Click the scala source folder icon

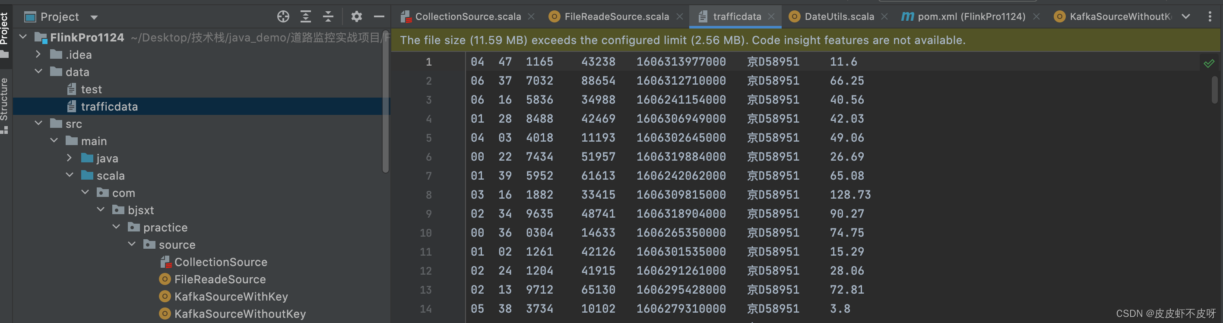87,175
